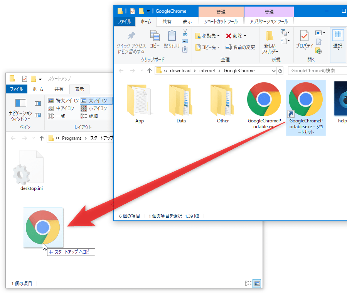Click Programs in Startup address bar
The image size is (347, 293).
click(x=72, y=138)
